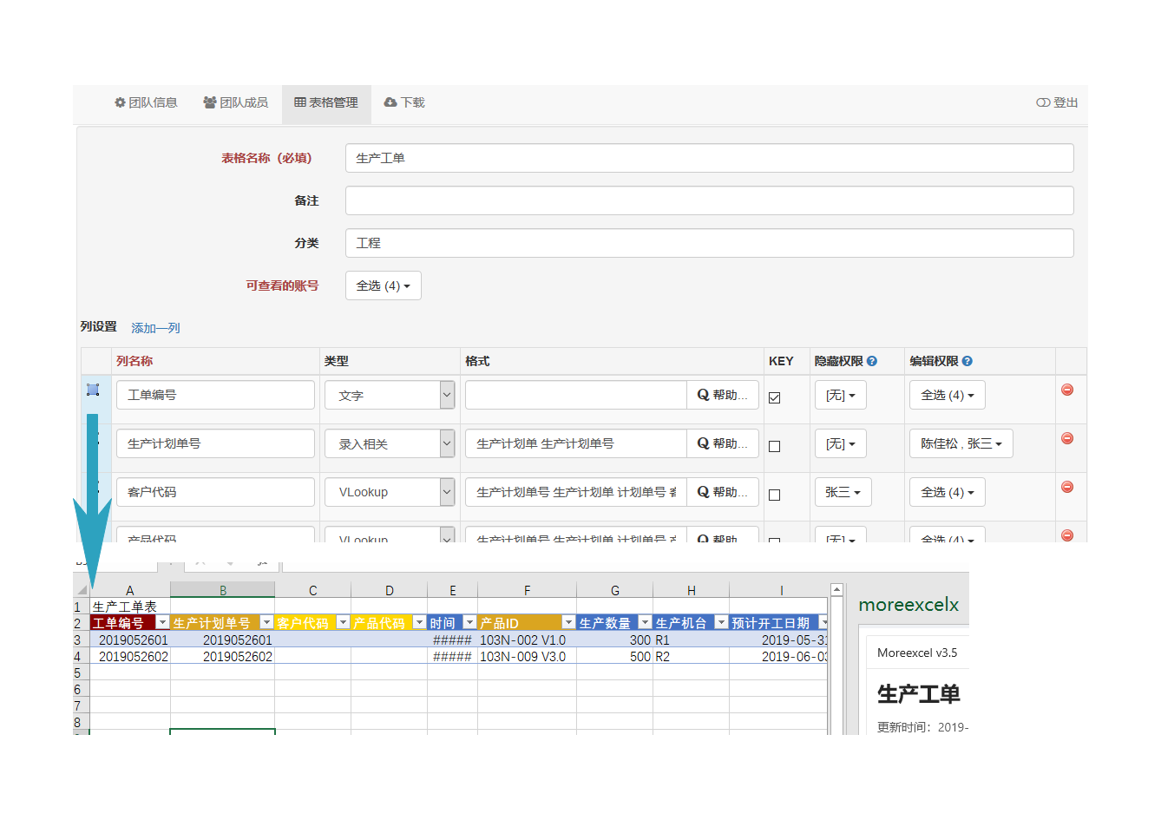Click the 团队成员 people icon
Image resolution: width=1161 pixels, height=820 pixels.
(x=209, y=102)
